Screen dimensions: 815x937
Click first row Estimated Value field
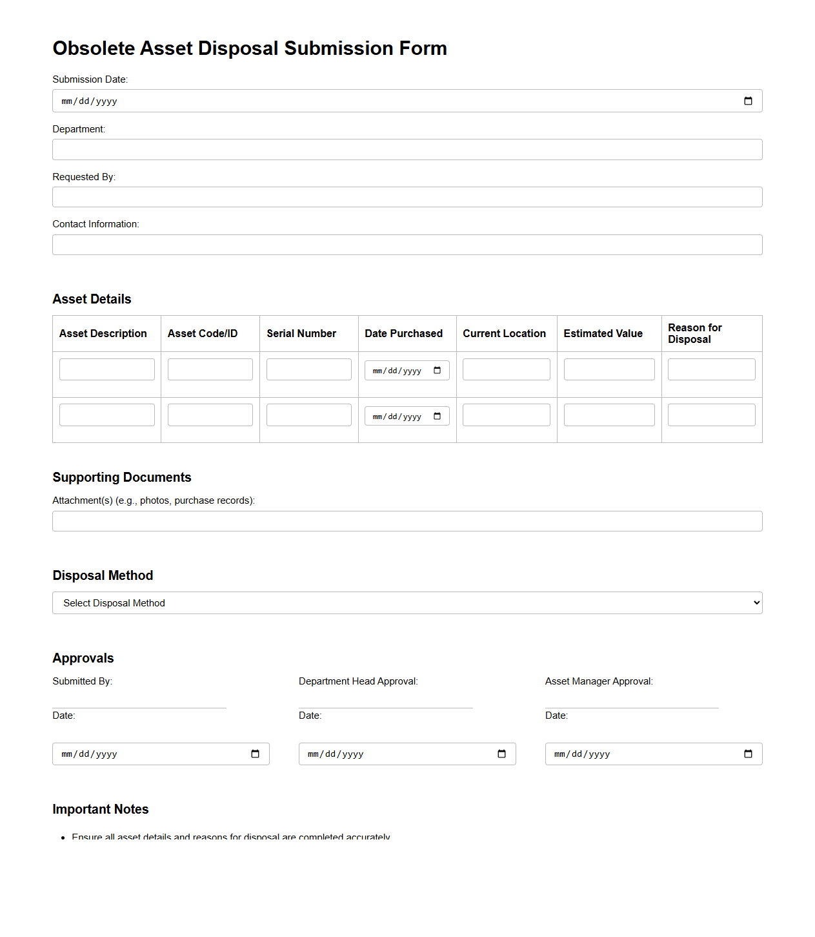[609, 369]
